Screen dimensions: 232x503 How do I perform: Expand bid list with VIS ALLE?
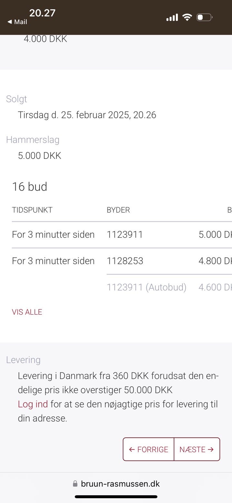pos(27,312)
